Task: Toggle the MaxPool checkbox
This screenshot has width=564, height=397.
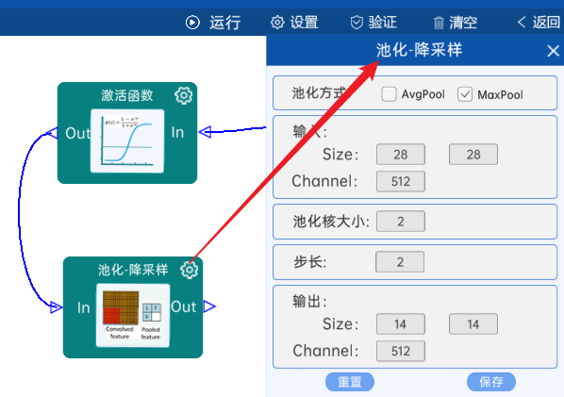Action: pos(465,94)
